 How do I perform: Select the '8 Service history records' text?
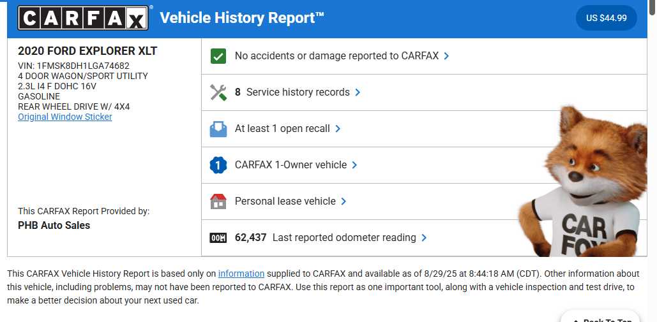click(292, 92)
